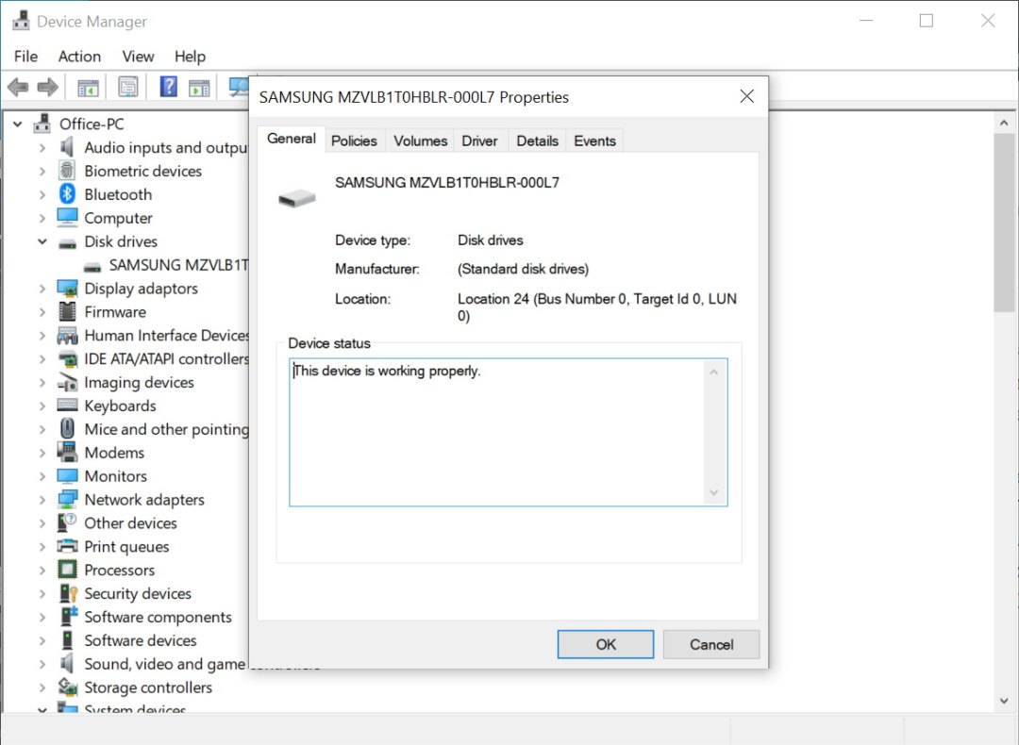Click the Imaging devices camera icon

[67, 382]
